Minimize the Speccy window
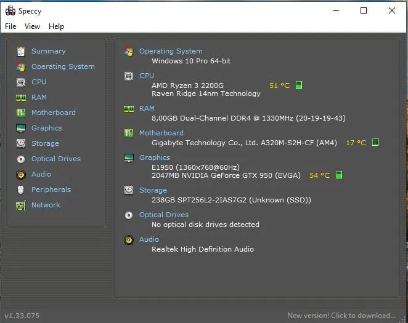Image resolution: width=408 pixels, height=323 pixels. [336, 11]
